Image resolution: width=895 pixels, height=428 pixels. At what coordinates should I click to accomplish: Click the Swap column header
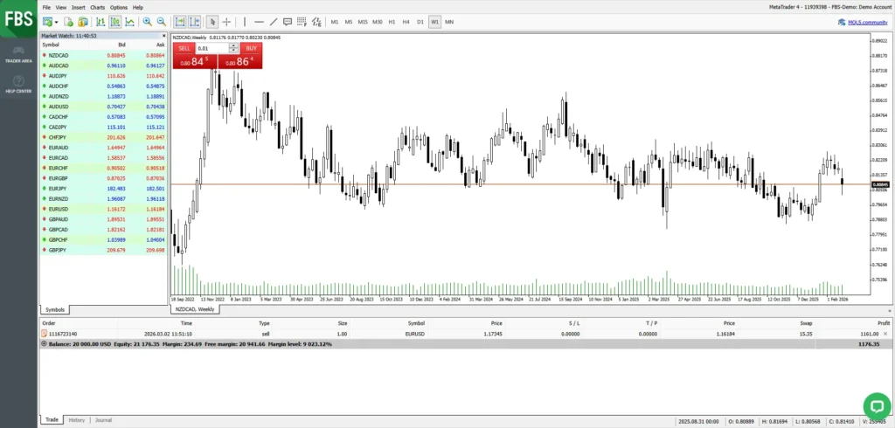pos(806,323)
